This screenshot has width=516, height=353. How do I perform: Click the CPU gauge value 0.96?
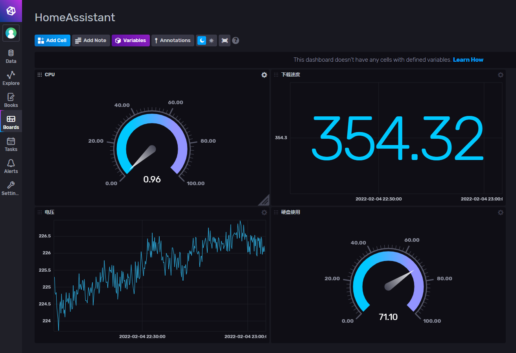coord(152,179)
